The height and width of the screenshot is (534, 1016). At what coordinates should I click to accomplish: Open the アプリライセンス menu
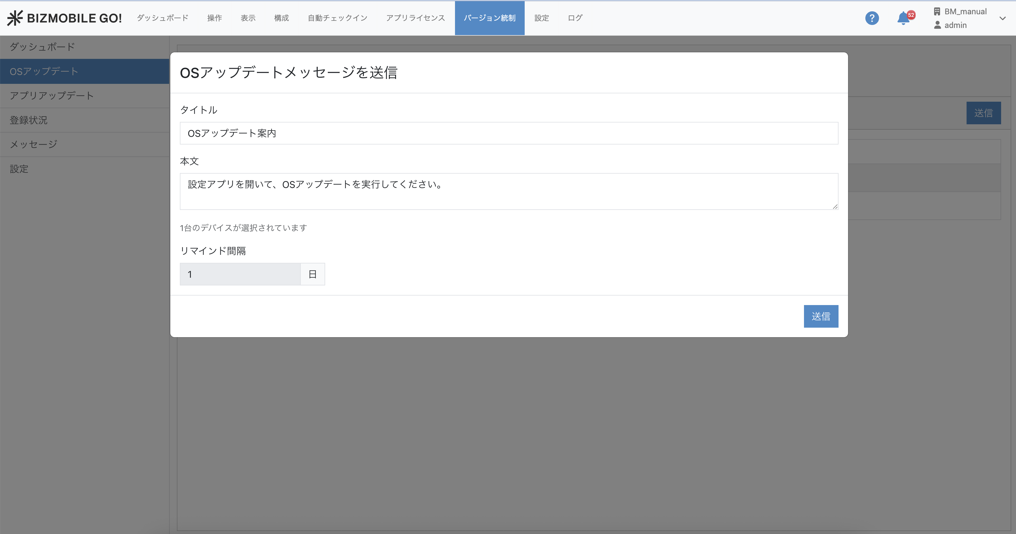pyautogui.click(x=415, y=18)
